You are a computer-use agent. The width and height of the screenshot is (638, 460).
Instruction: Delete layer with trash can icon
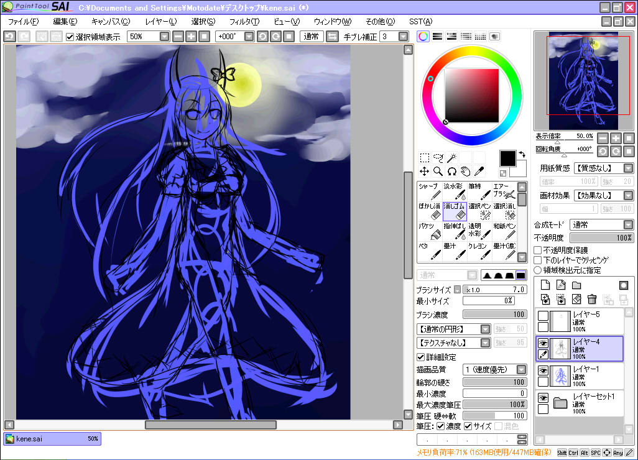[x=592, y=300]
